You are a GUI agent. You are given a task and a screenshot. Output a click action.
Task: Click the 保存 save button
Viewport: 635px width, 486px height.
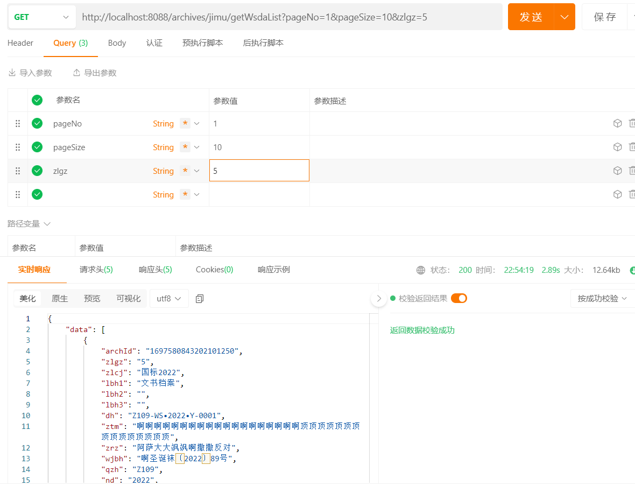point(605,17)
